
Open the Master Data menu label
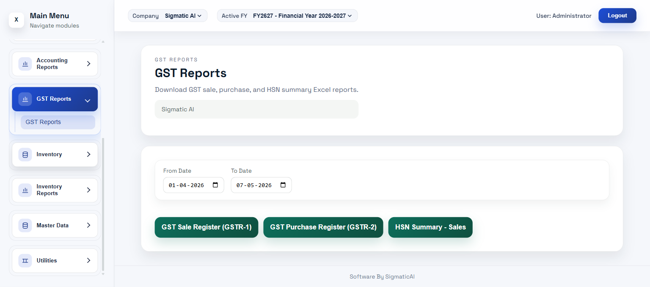point(52,225)
